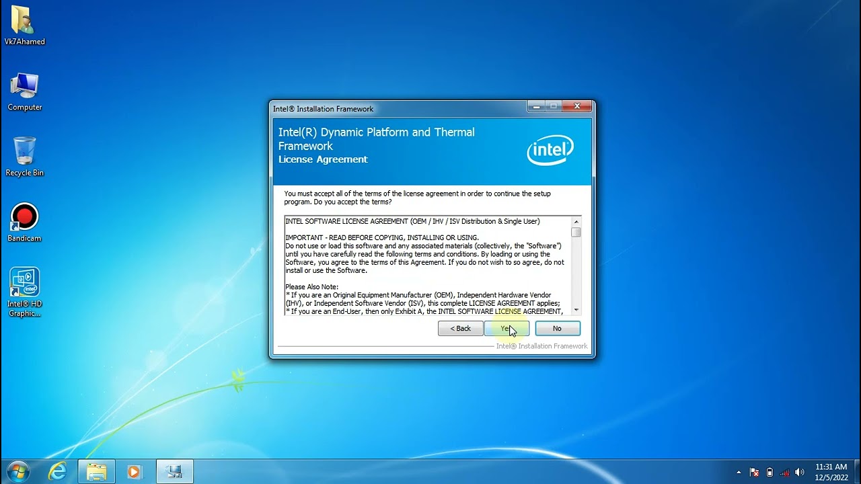This screenshot has height=484, width=861.
Task: Click the Intel logo in installer header
Action: tap(550, 151)
